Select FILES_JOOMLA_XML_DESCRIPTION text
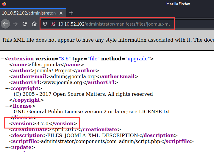214x152 pixels. tap(93, 135)
